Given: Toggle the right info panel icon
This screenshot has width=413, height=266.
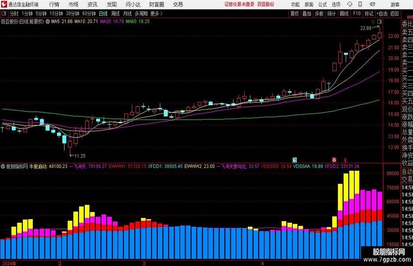Looking at the screenshot, I should (x=379, y=21).
